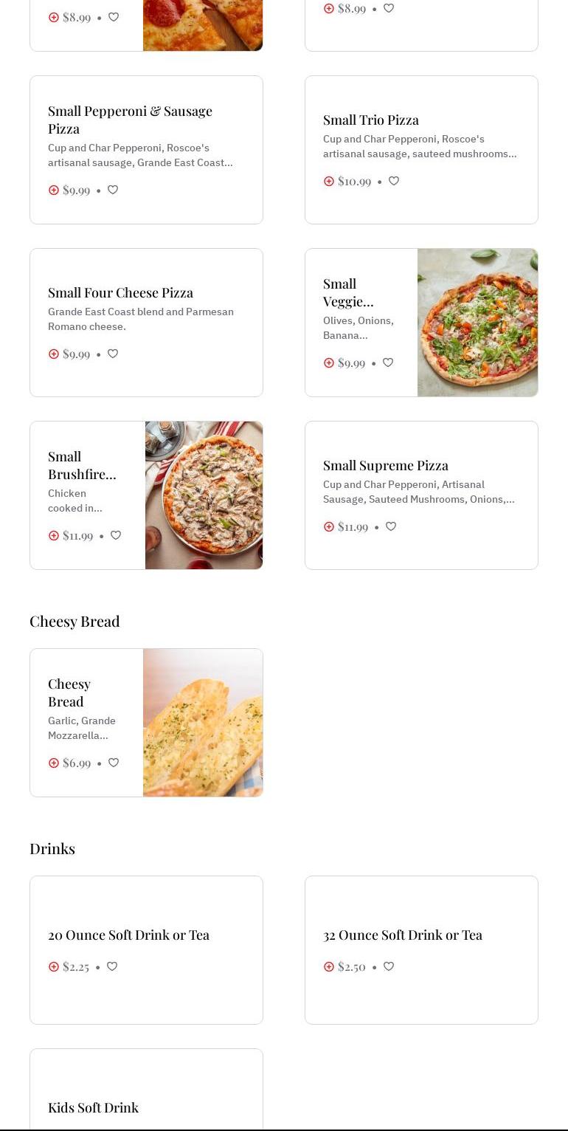The height and width of the screenshot is (1131, 568).
Task: Open Small Pepperoni & Sausage Pizza title
Action: point(130,120)
